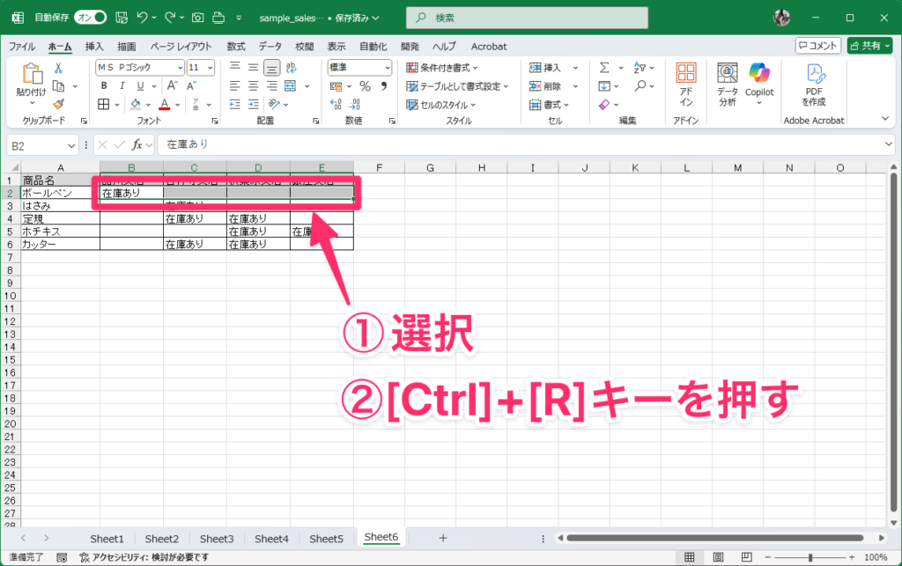
Task: Click the コメント (Comments) button
Action: click(817, 46)
